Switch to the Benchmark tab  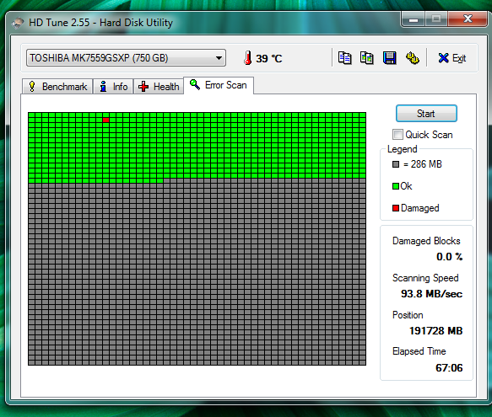click(x=57, y=87)
